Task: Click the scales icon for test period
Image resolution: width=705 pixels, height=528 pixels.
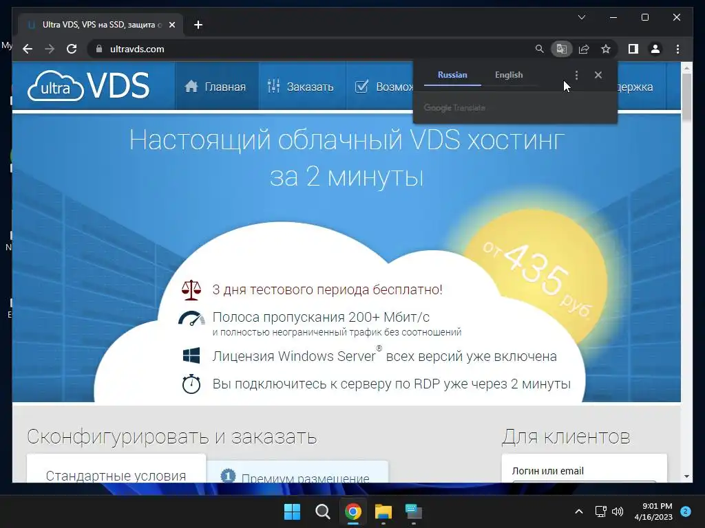Action: tap(191, 290)
